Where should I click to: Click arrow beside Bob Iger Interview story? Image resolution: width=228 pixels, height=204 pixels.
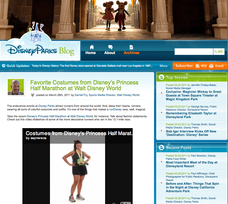[161, 130]
